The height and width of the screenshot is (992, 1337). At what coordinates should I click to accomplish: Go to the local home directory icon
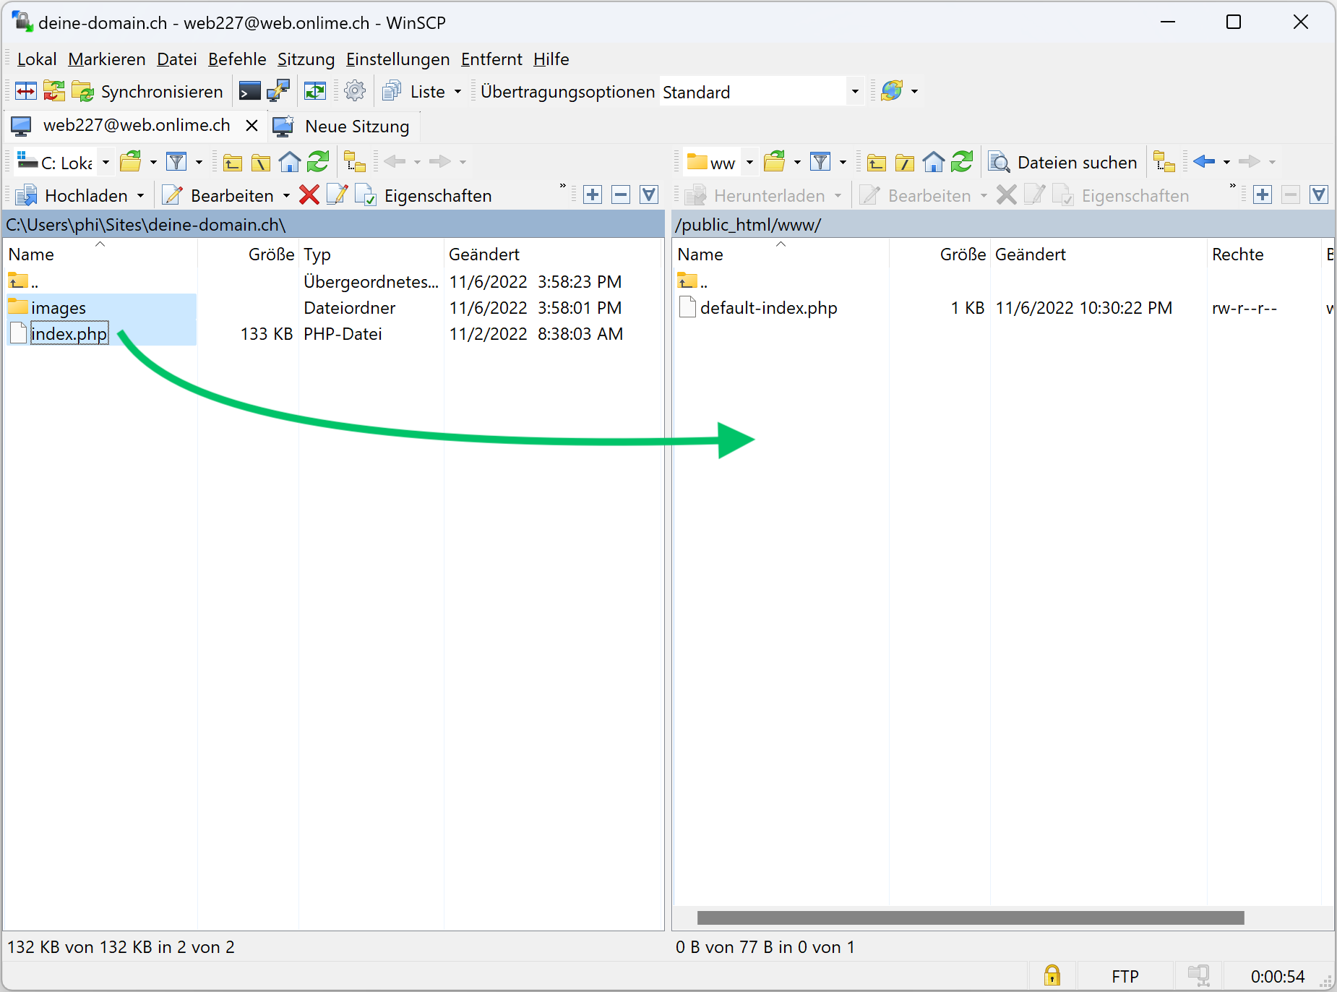click(290, 162)
